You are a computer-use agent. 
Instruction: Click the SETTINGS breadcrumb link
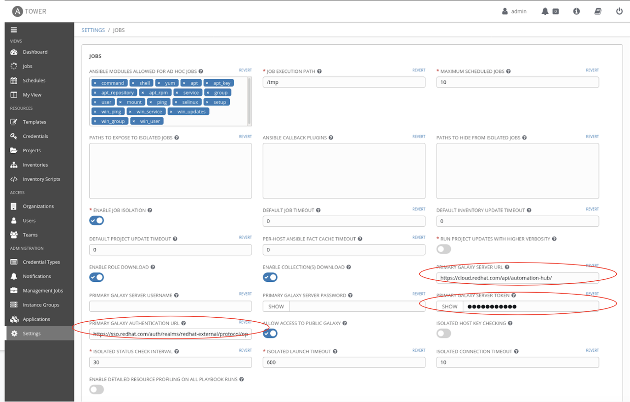[x=93, y=30]
